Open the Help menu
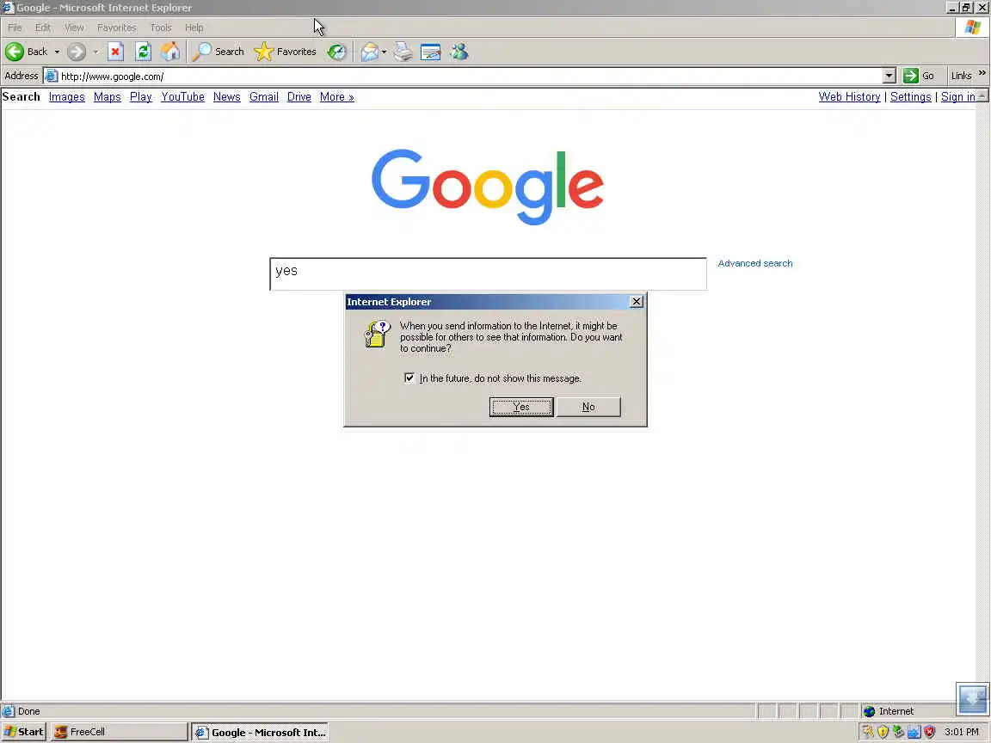The height and width of the screenshot is (743, 991). [194, 28]
